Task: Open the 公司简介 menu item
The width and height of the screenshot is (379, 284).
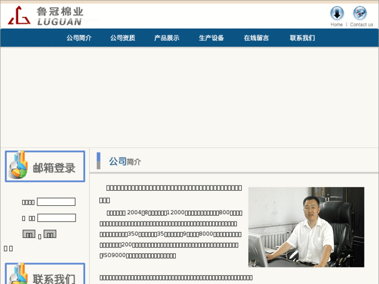Action: coord(79,38)
